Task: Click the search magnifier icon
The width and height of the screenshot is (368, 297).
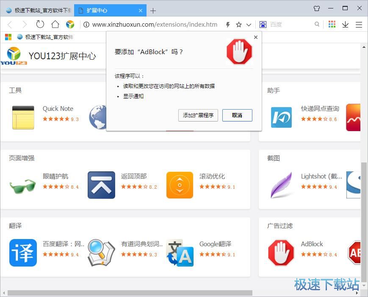Action: click(x=317, y=24)
